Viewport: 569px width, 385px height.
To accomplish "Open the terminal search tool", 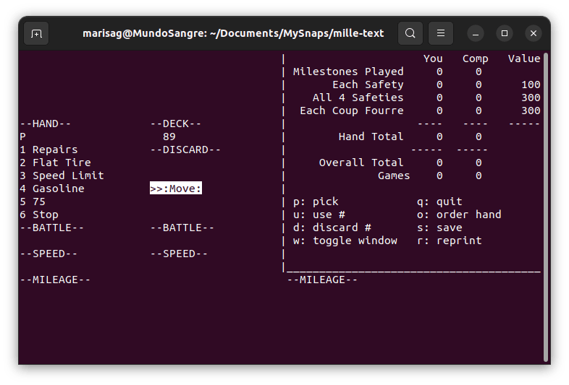I will (410, 33).
